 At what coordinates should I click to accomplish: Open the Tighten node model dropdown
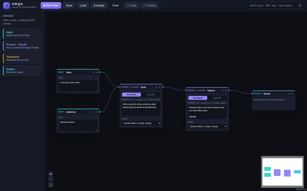(207, 127)
